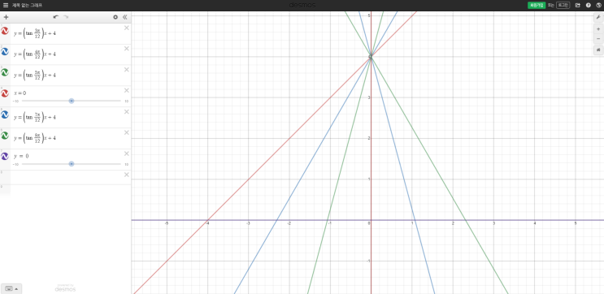Hide the blue tan 7π/12 line
The image size is (604, 294).
pyautogui.click(x=5, y=115)
